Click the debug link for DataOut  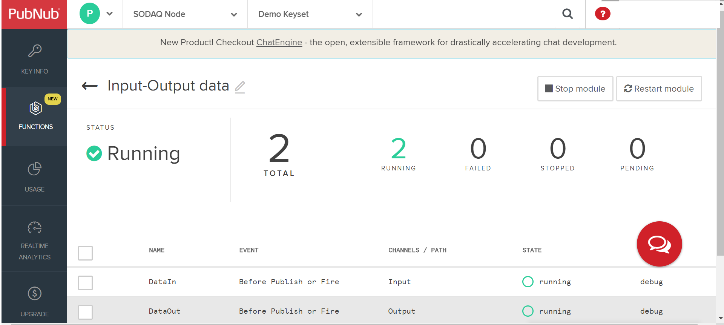[x=651, y=311]
